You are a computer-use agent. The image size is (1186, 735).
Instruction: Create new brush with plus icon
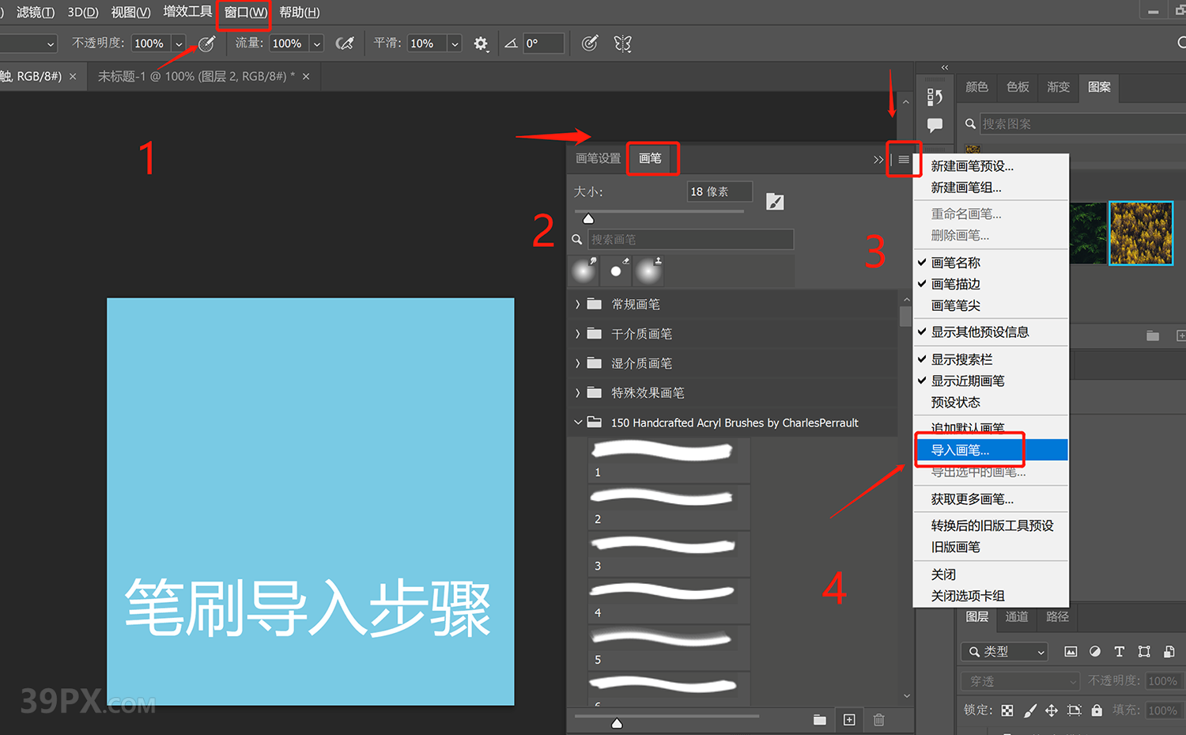coord(849,719)
